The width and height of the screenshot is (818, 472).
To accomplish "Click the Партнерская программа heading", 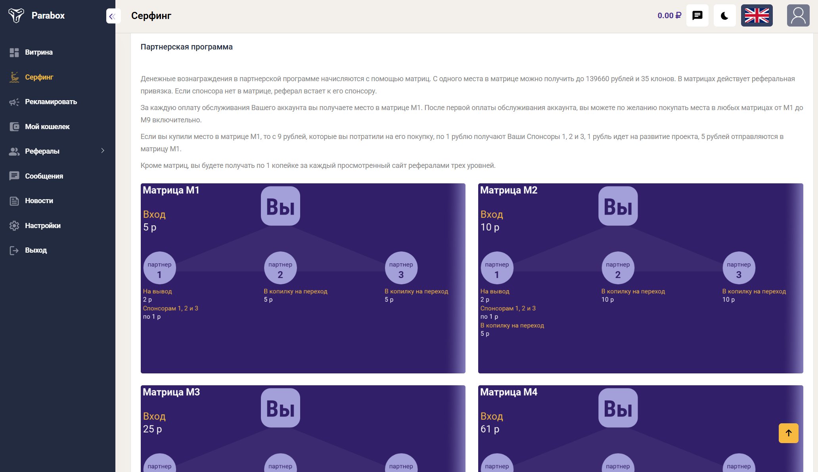I will tap(187, 47).
